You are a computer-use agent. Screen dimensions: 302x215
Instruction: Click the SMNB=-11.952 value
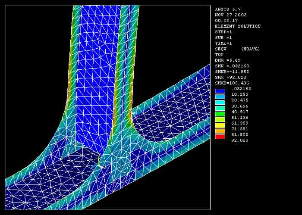(x=232, y=72)
